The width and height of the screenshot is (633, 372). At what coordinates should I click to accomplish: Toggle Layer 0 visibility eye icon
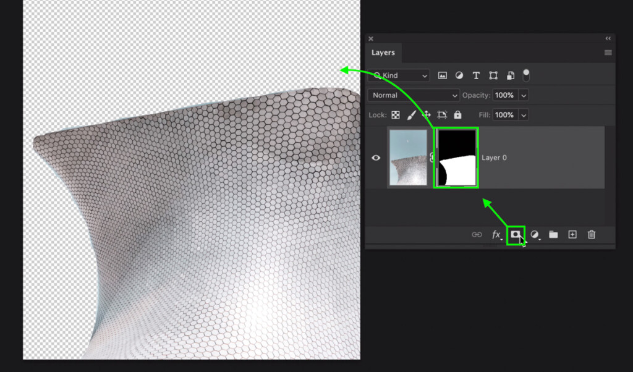(376, 158)
